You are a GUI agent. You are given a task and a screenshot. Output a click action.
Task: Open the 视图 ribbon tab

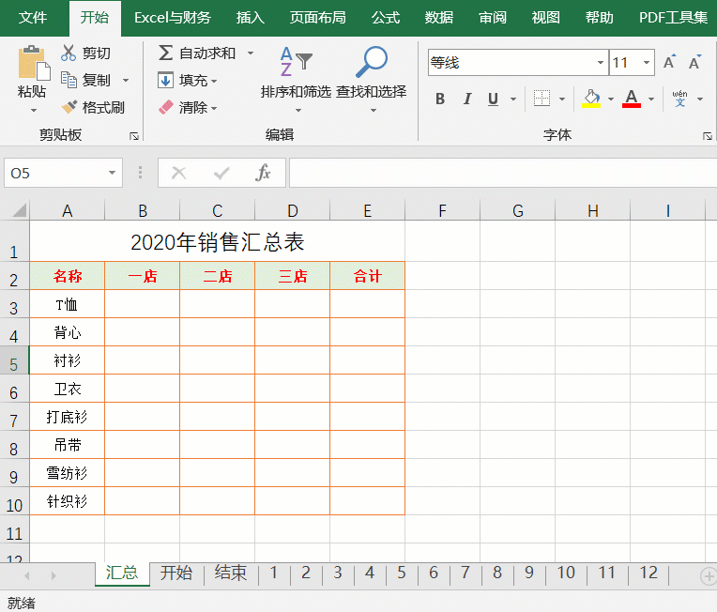(x=545, y=18)
